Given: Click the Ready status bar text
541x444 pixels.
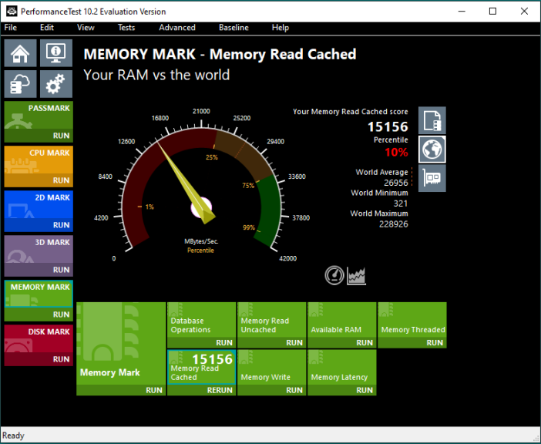Looking at the screenshot, I should (13, 436).
